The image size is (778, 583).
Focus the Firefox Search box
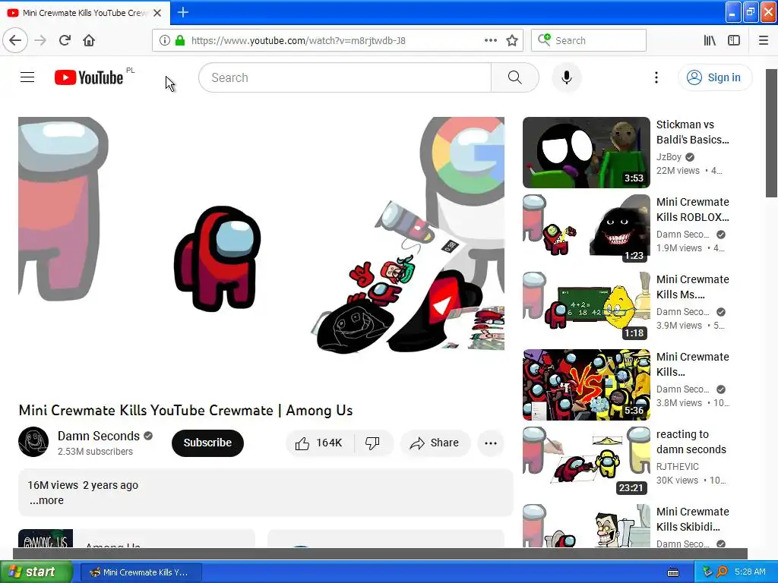[589, 40]
